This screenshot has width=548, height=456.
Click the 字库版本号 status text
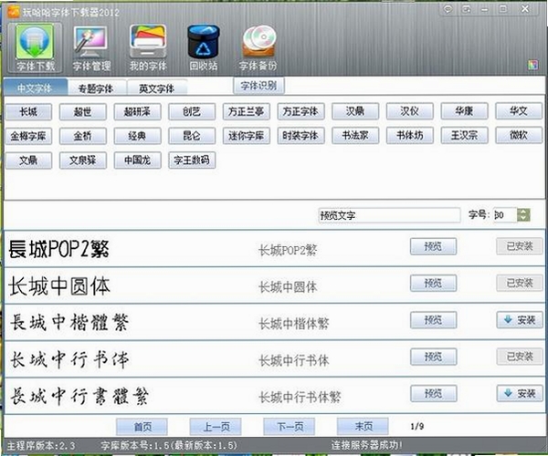click(169, 445)
